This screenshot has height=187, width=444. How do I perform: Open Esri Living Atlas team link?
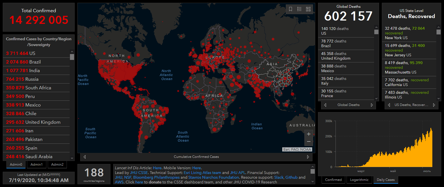202,173
